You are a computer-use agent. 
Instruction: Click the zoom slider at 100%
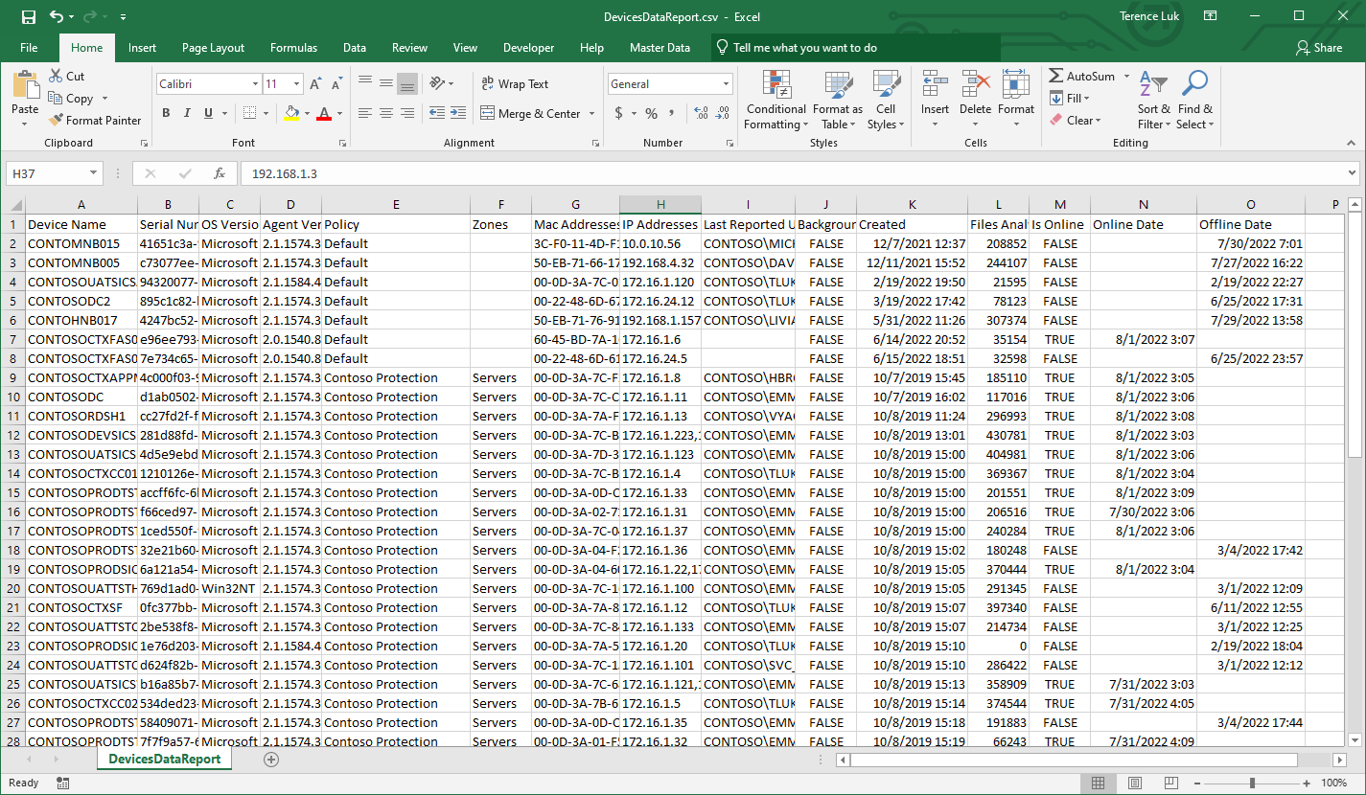tap(1251, 783)
